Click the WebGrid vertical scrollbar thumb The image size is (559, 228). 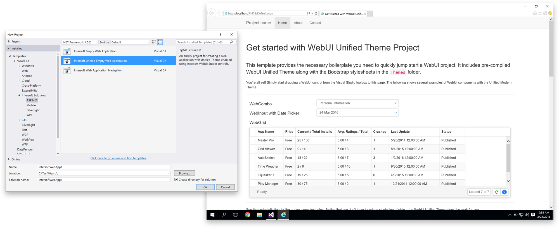[508, 158]
